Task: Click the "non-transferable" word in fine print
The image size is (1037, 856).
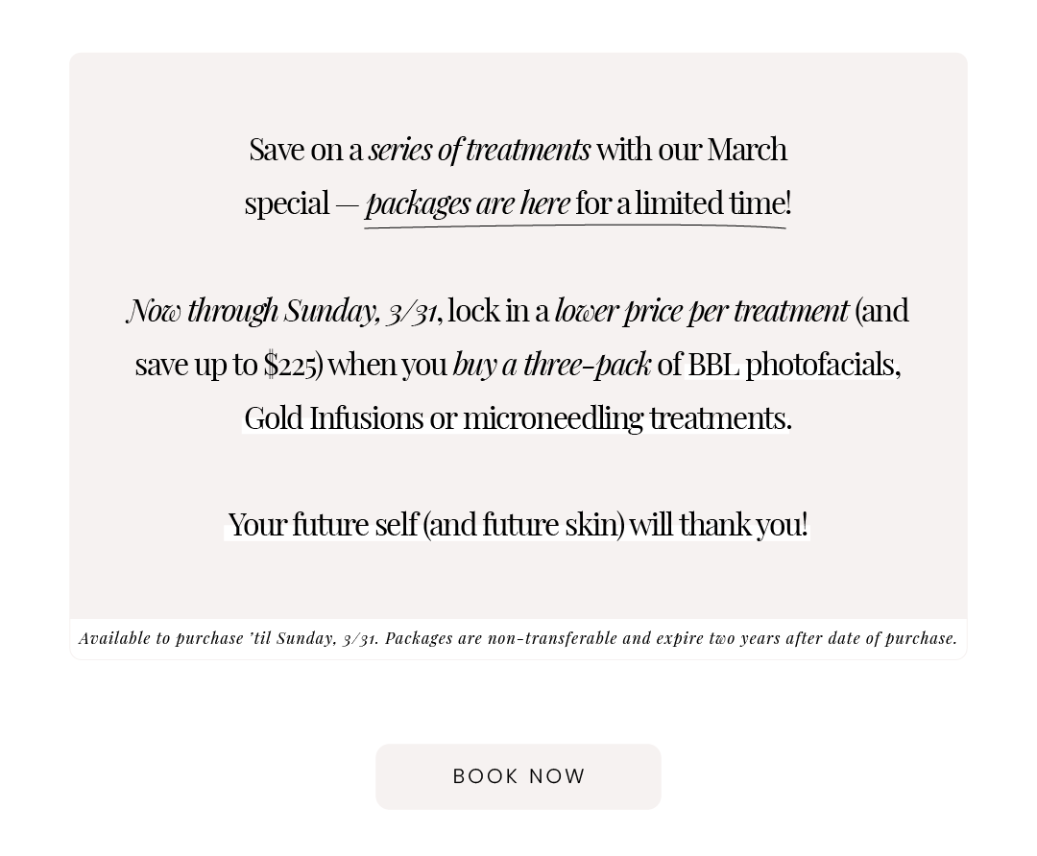Action: [551, 638]
